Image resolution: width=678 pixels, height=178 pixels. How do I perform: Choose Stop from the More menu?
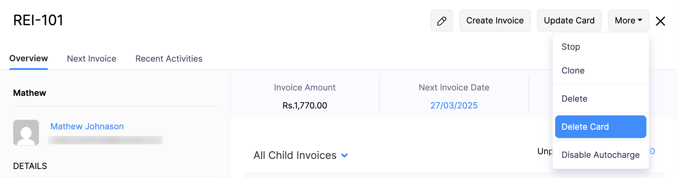point(571,47)
